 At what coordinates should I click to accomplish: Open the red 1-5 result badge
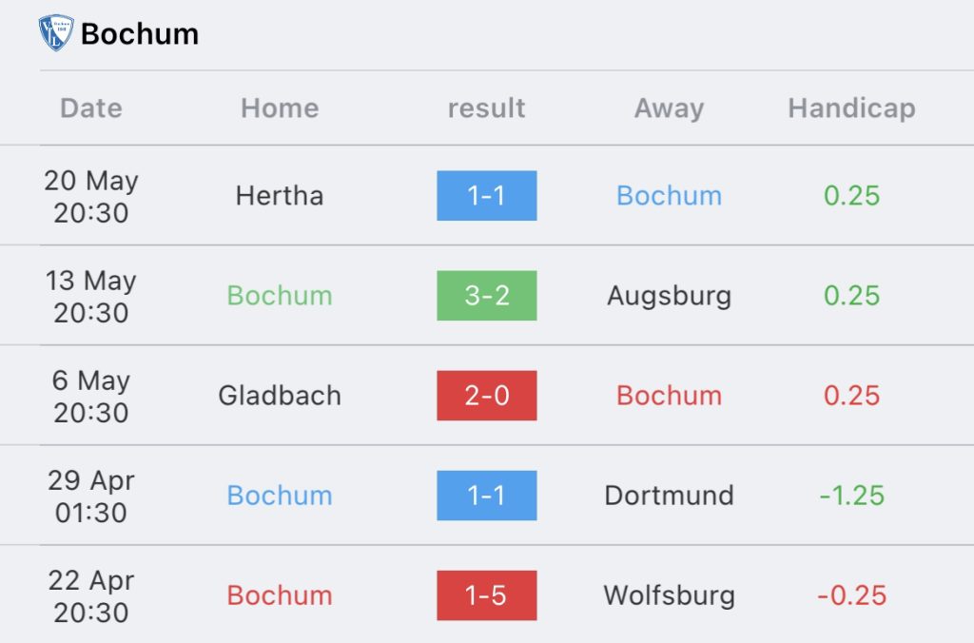coord(486,595)
